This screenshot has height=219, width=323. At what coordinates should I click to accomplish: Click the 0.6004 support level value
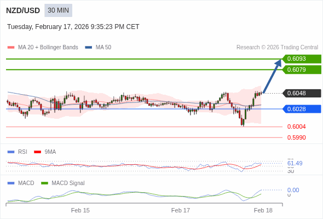[296, 126]
